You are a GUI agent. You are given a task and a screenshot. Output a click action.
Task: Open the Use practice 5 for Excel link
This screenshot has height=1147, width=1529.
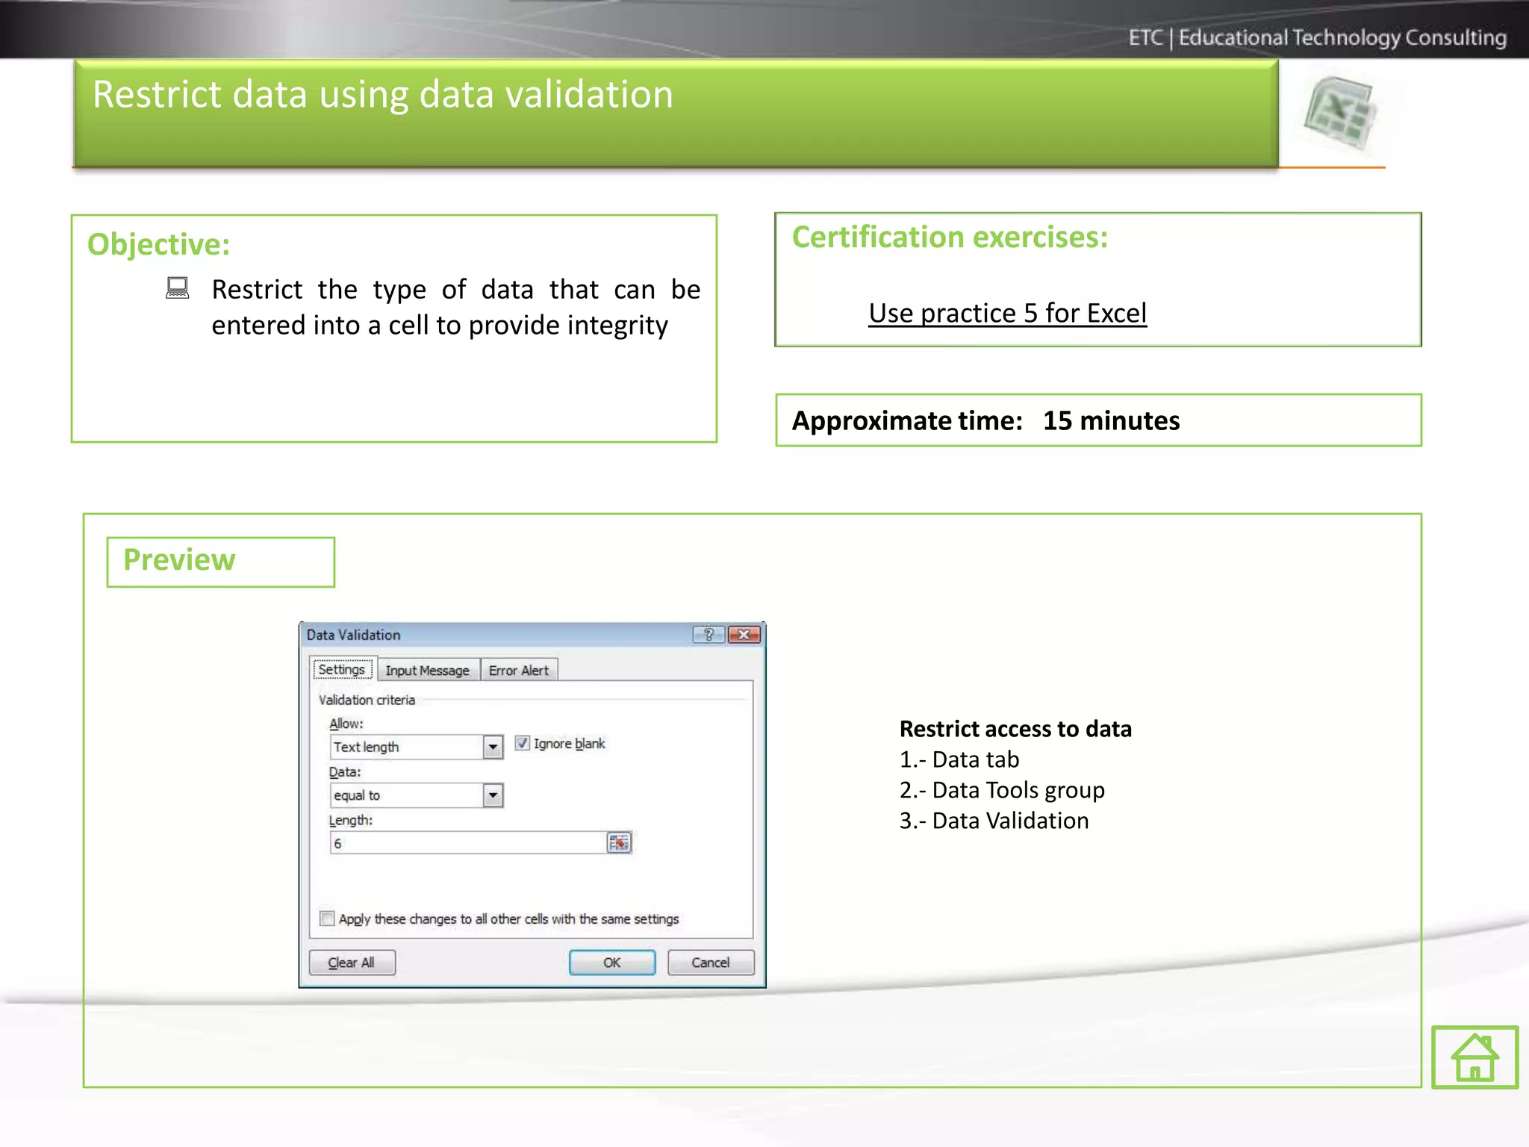1007,313
